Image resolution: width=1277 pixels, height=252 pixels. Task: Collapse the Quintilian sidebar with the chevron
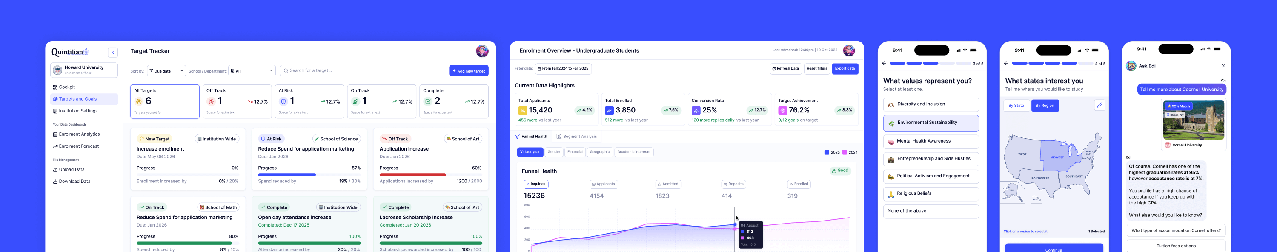coord(113,52)
